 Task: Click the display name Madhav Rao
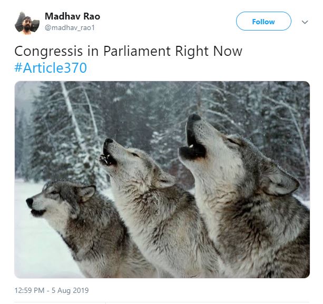(72, 16)
